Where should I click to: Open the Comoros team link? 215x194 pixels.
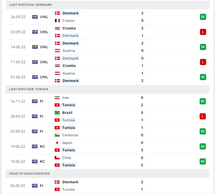click(70, 135)
